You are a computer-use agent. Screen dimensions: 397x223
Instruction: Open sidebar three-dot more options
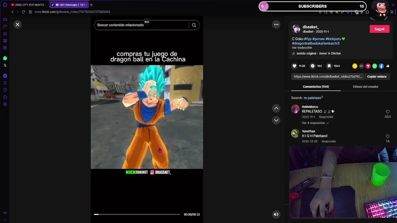(x=5, y=220)
